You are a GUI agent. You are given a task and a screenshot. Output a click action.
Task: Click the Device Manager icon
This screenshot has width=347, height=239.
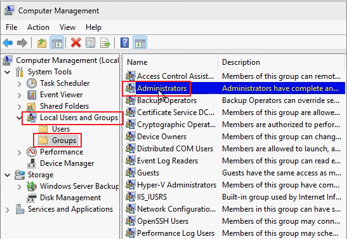tap(32, 163)
